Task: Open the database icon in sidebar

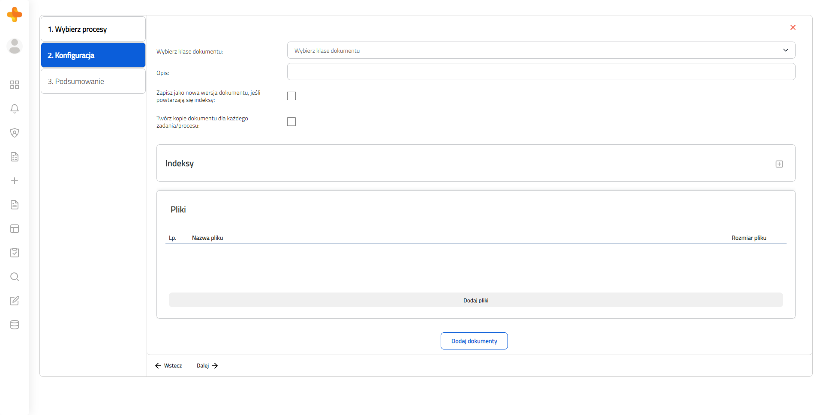Action: [x=15, y=325]
